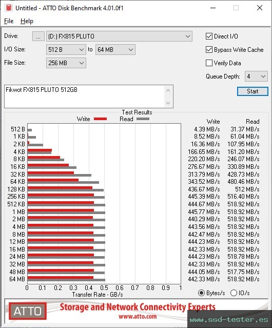Click the 'Storage and Network Connectivity Experts' banner text
This screenshot has width=272, height=328.
pos(138,307)
